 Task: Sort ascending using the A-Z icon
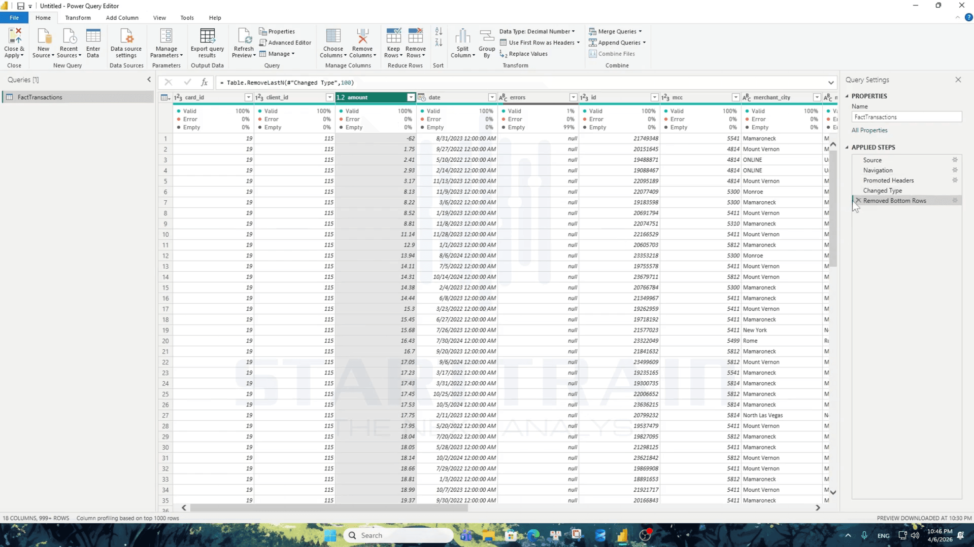[x=439, y=31]
